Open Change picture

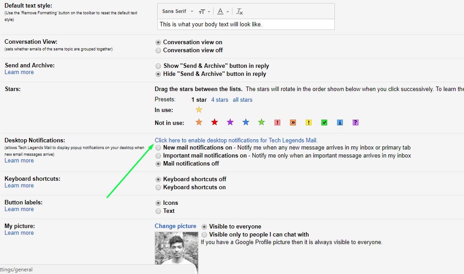point(175,226)
